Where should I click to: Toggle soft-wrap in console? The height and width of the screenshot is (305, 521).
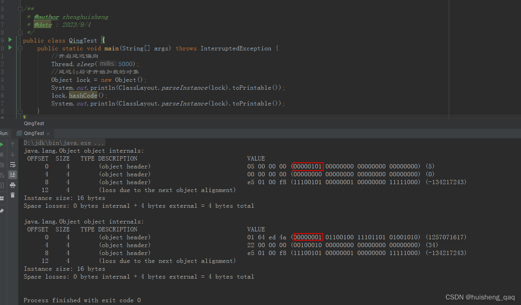13,165
